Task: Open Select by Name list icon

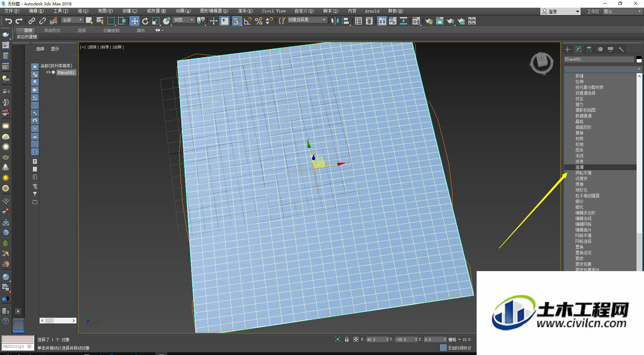Action: [100, 21]
